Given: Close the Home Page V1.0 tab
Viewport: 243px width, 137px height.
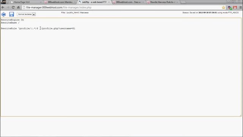Looking at the screenshot, I should [x=41, y=2].
